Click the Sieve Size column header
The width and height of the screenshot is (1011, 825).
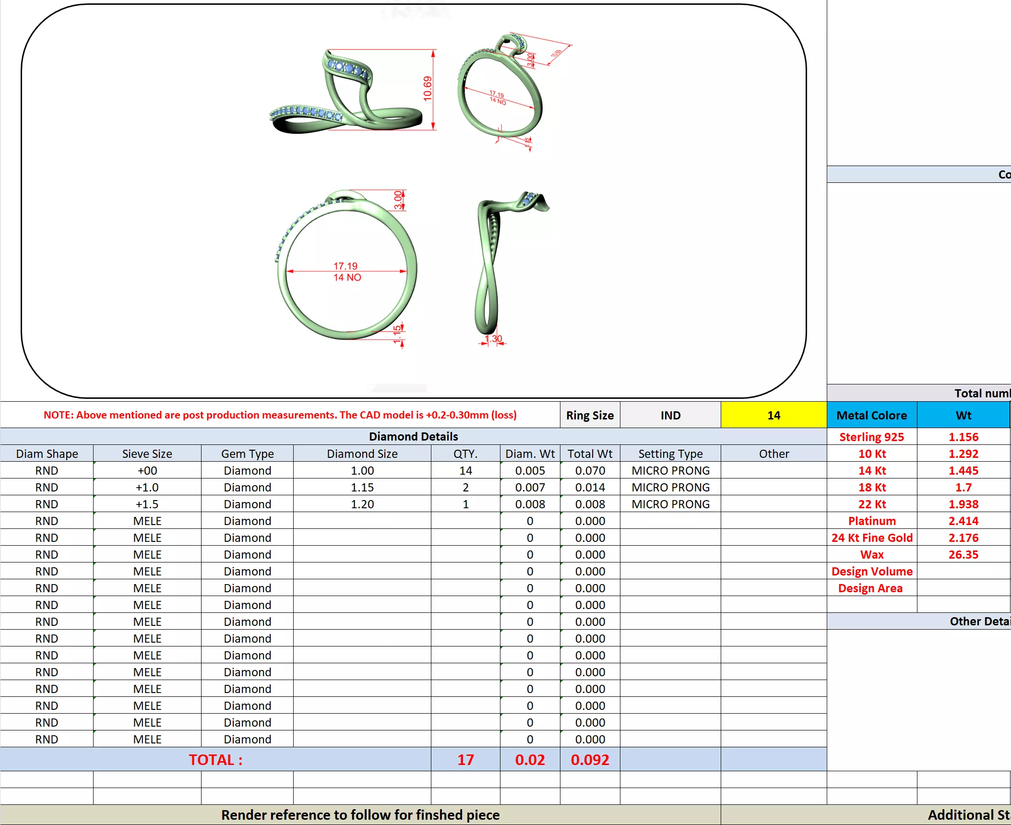coord(147,454)
